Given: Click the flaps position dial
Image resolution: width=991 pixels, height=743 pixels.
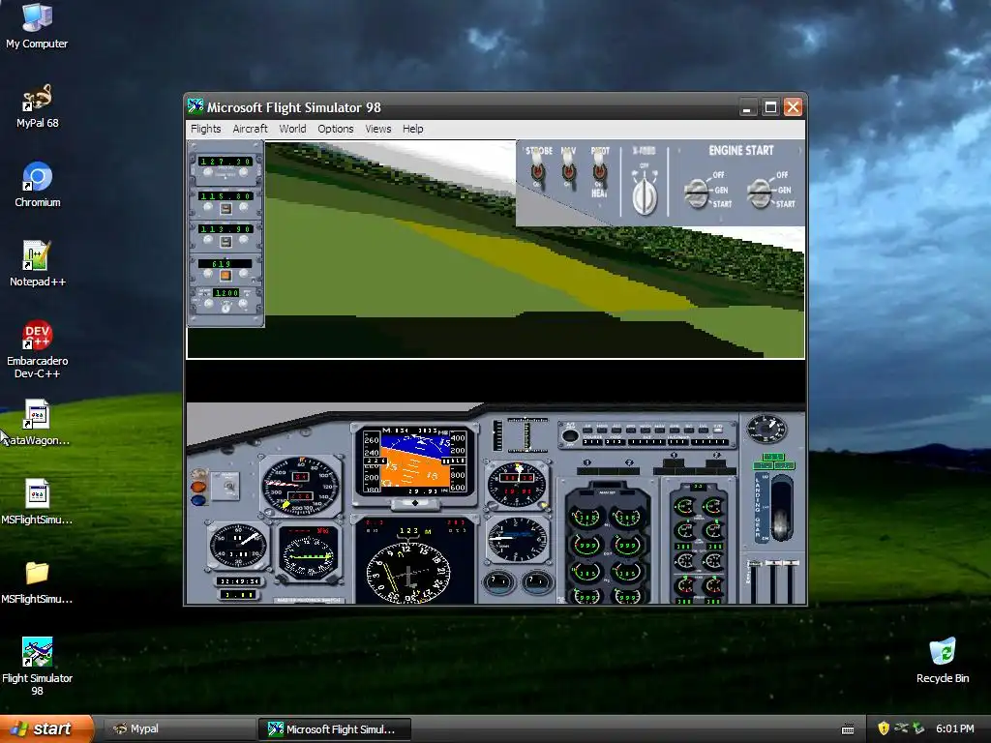Looking at the screenshot, I should tap(766, 429).
